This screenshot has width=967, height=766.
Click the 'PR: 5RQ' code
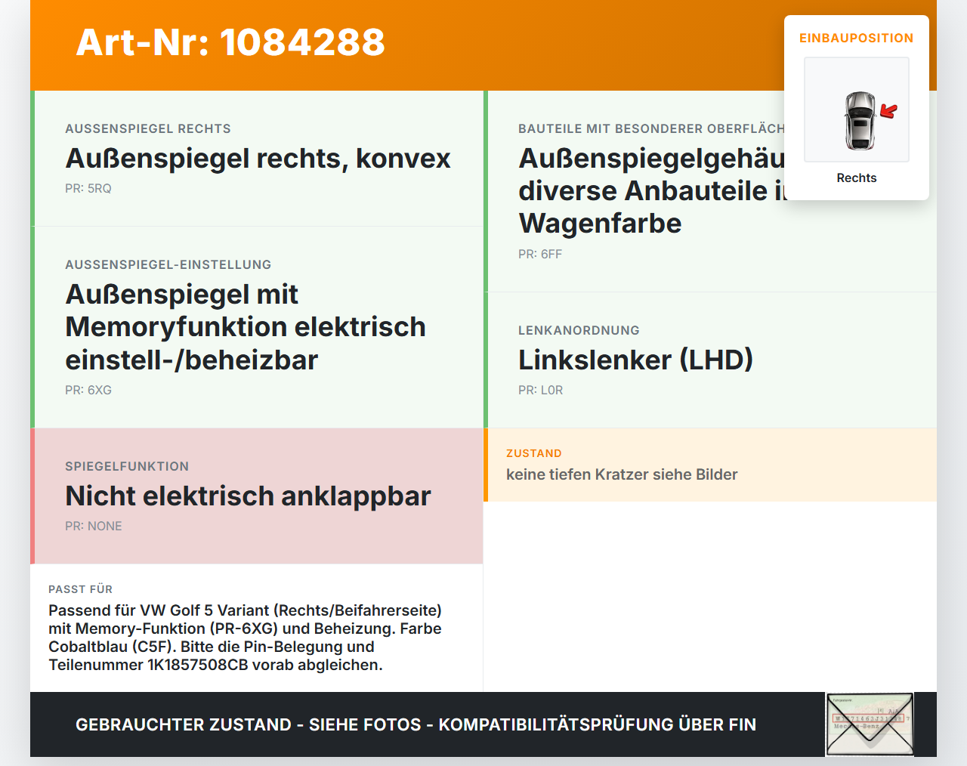tap(88, 189)
